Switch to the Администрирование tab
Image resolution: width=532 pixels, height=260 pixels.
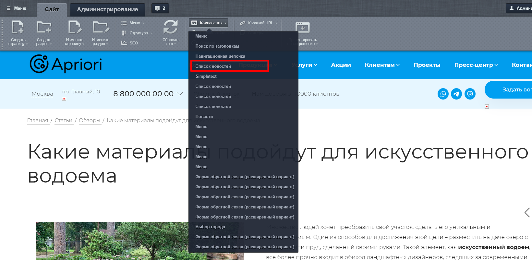[107, 9]
